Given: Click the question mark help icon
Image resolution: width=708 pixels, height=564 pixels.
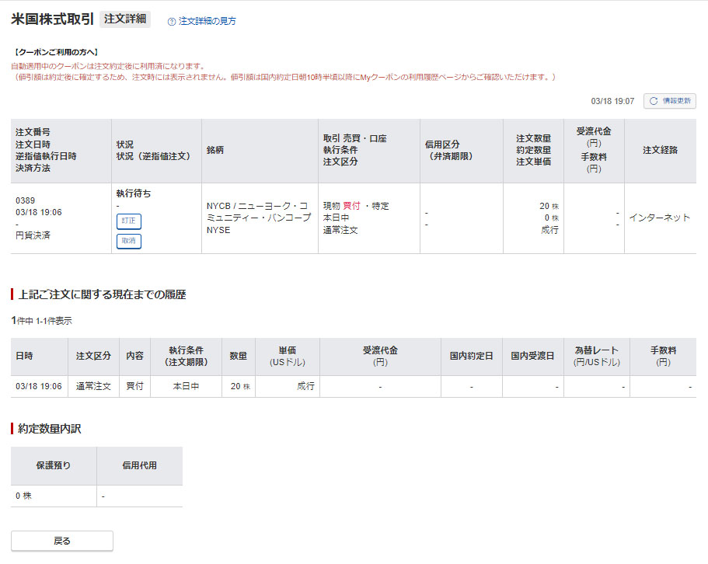Looking at the screenshot, I should 172,21.
